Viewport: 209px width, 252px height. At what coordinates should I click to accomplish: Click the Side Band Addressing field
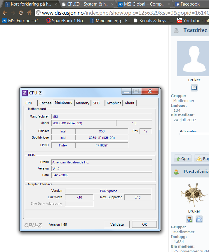point(79,204)
